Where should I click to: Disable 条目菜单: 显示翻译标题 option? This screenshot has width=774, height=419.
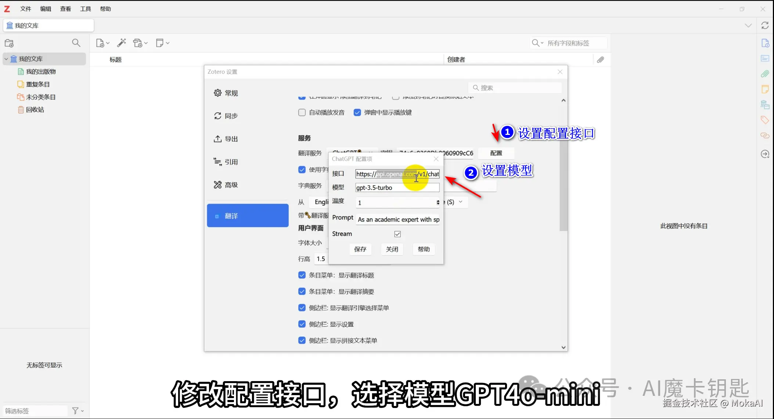[302, 275]
